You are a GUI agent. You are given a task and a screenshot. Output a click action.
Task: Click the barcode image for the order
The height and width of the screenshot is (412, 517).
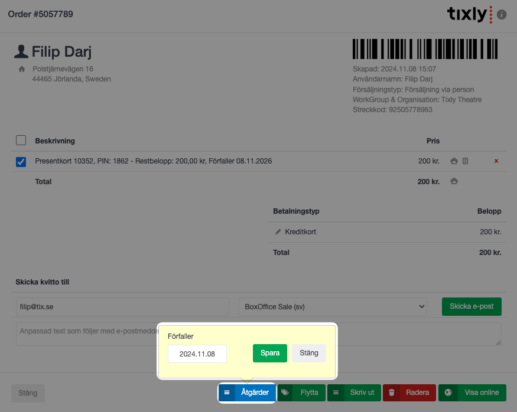(x=425, y=49)
